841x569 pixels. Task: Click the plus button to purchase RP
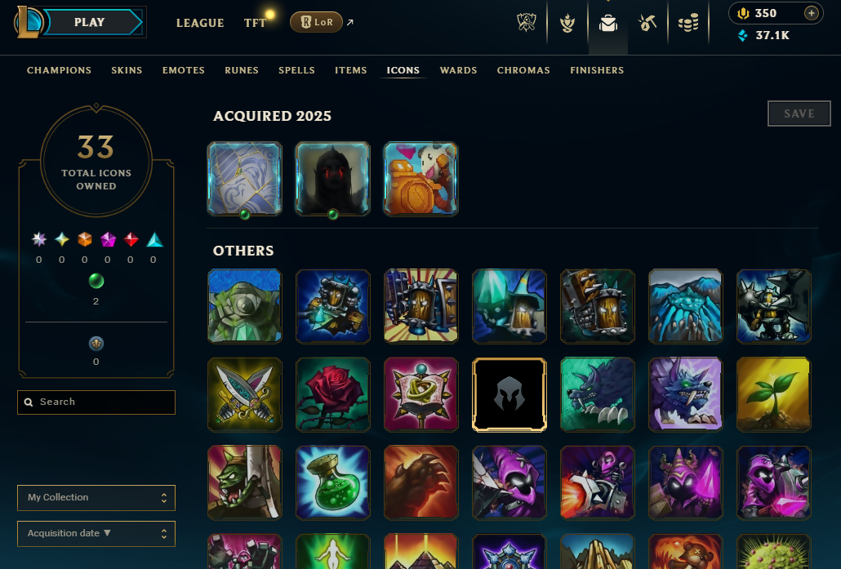pos(812,13)
